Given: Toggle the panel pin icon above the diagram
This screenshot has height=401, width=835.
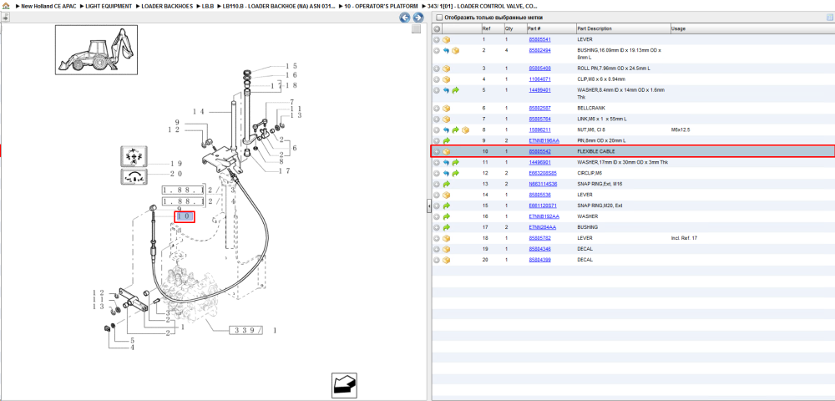Looking at the screenshot, I should (5, 18).
